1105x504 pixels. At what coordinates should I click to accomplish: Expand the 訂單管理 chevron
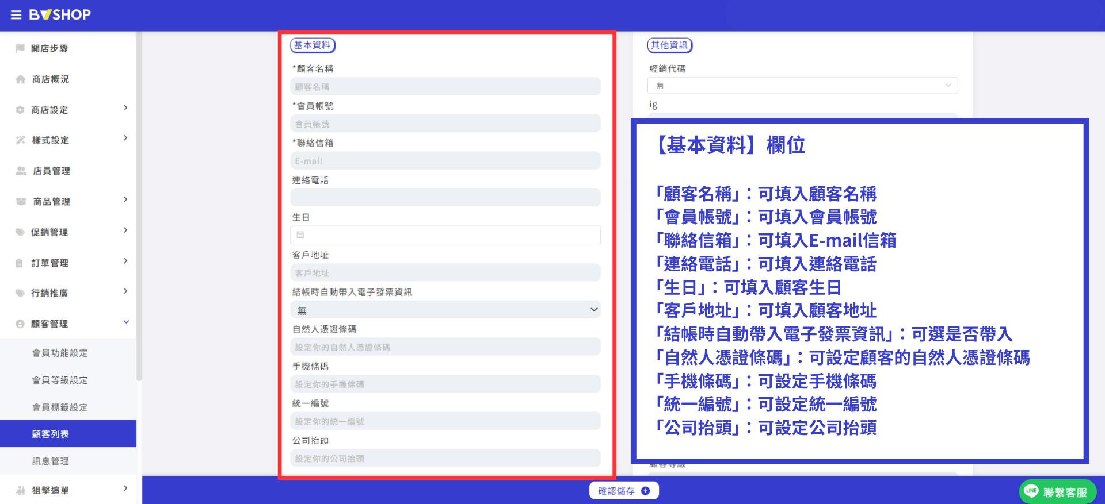tap(125, 261)
